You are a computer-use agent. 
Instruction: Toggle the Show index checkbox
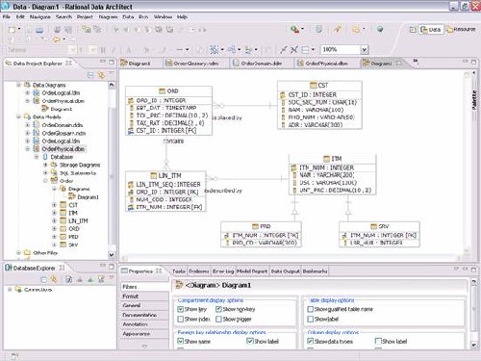click(181, 319)
